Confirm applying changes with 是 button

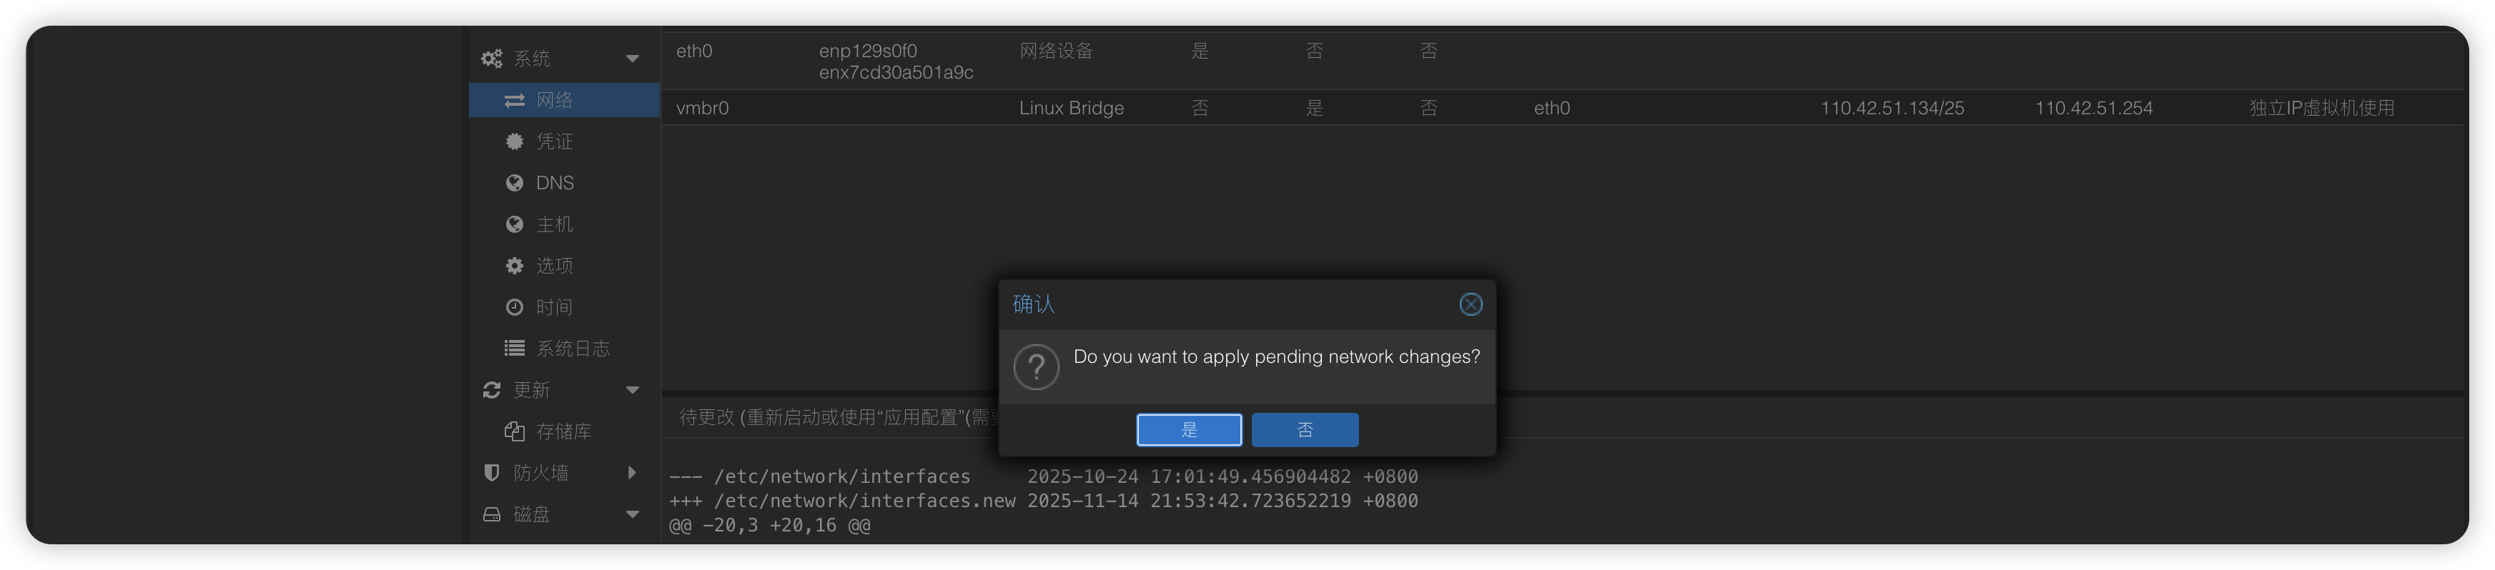point(1188,431)
